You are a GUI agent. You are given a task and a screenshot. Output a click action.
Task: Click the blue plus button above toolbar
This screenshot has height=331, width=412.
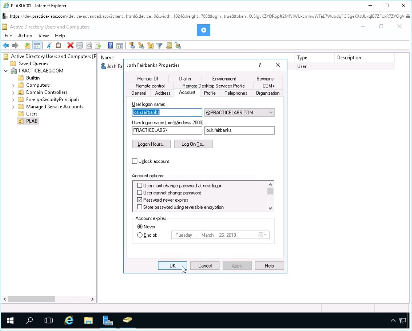click(203, 30)
